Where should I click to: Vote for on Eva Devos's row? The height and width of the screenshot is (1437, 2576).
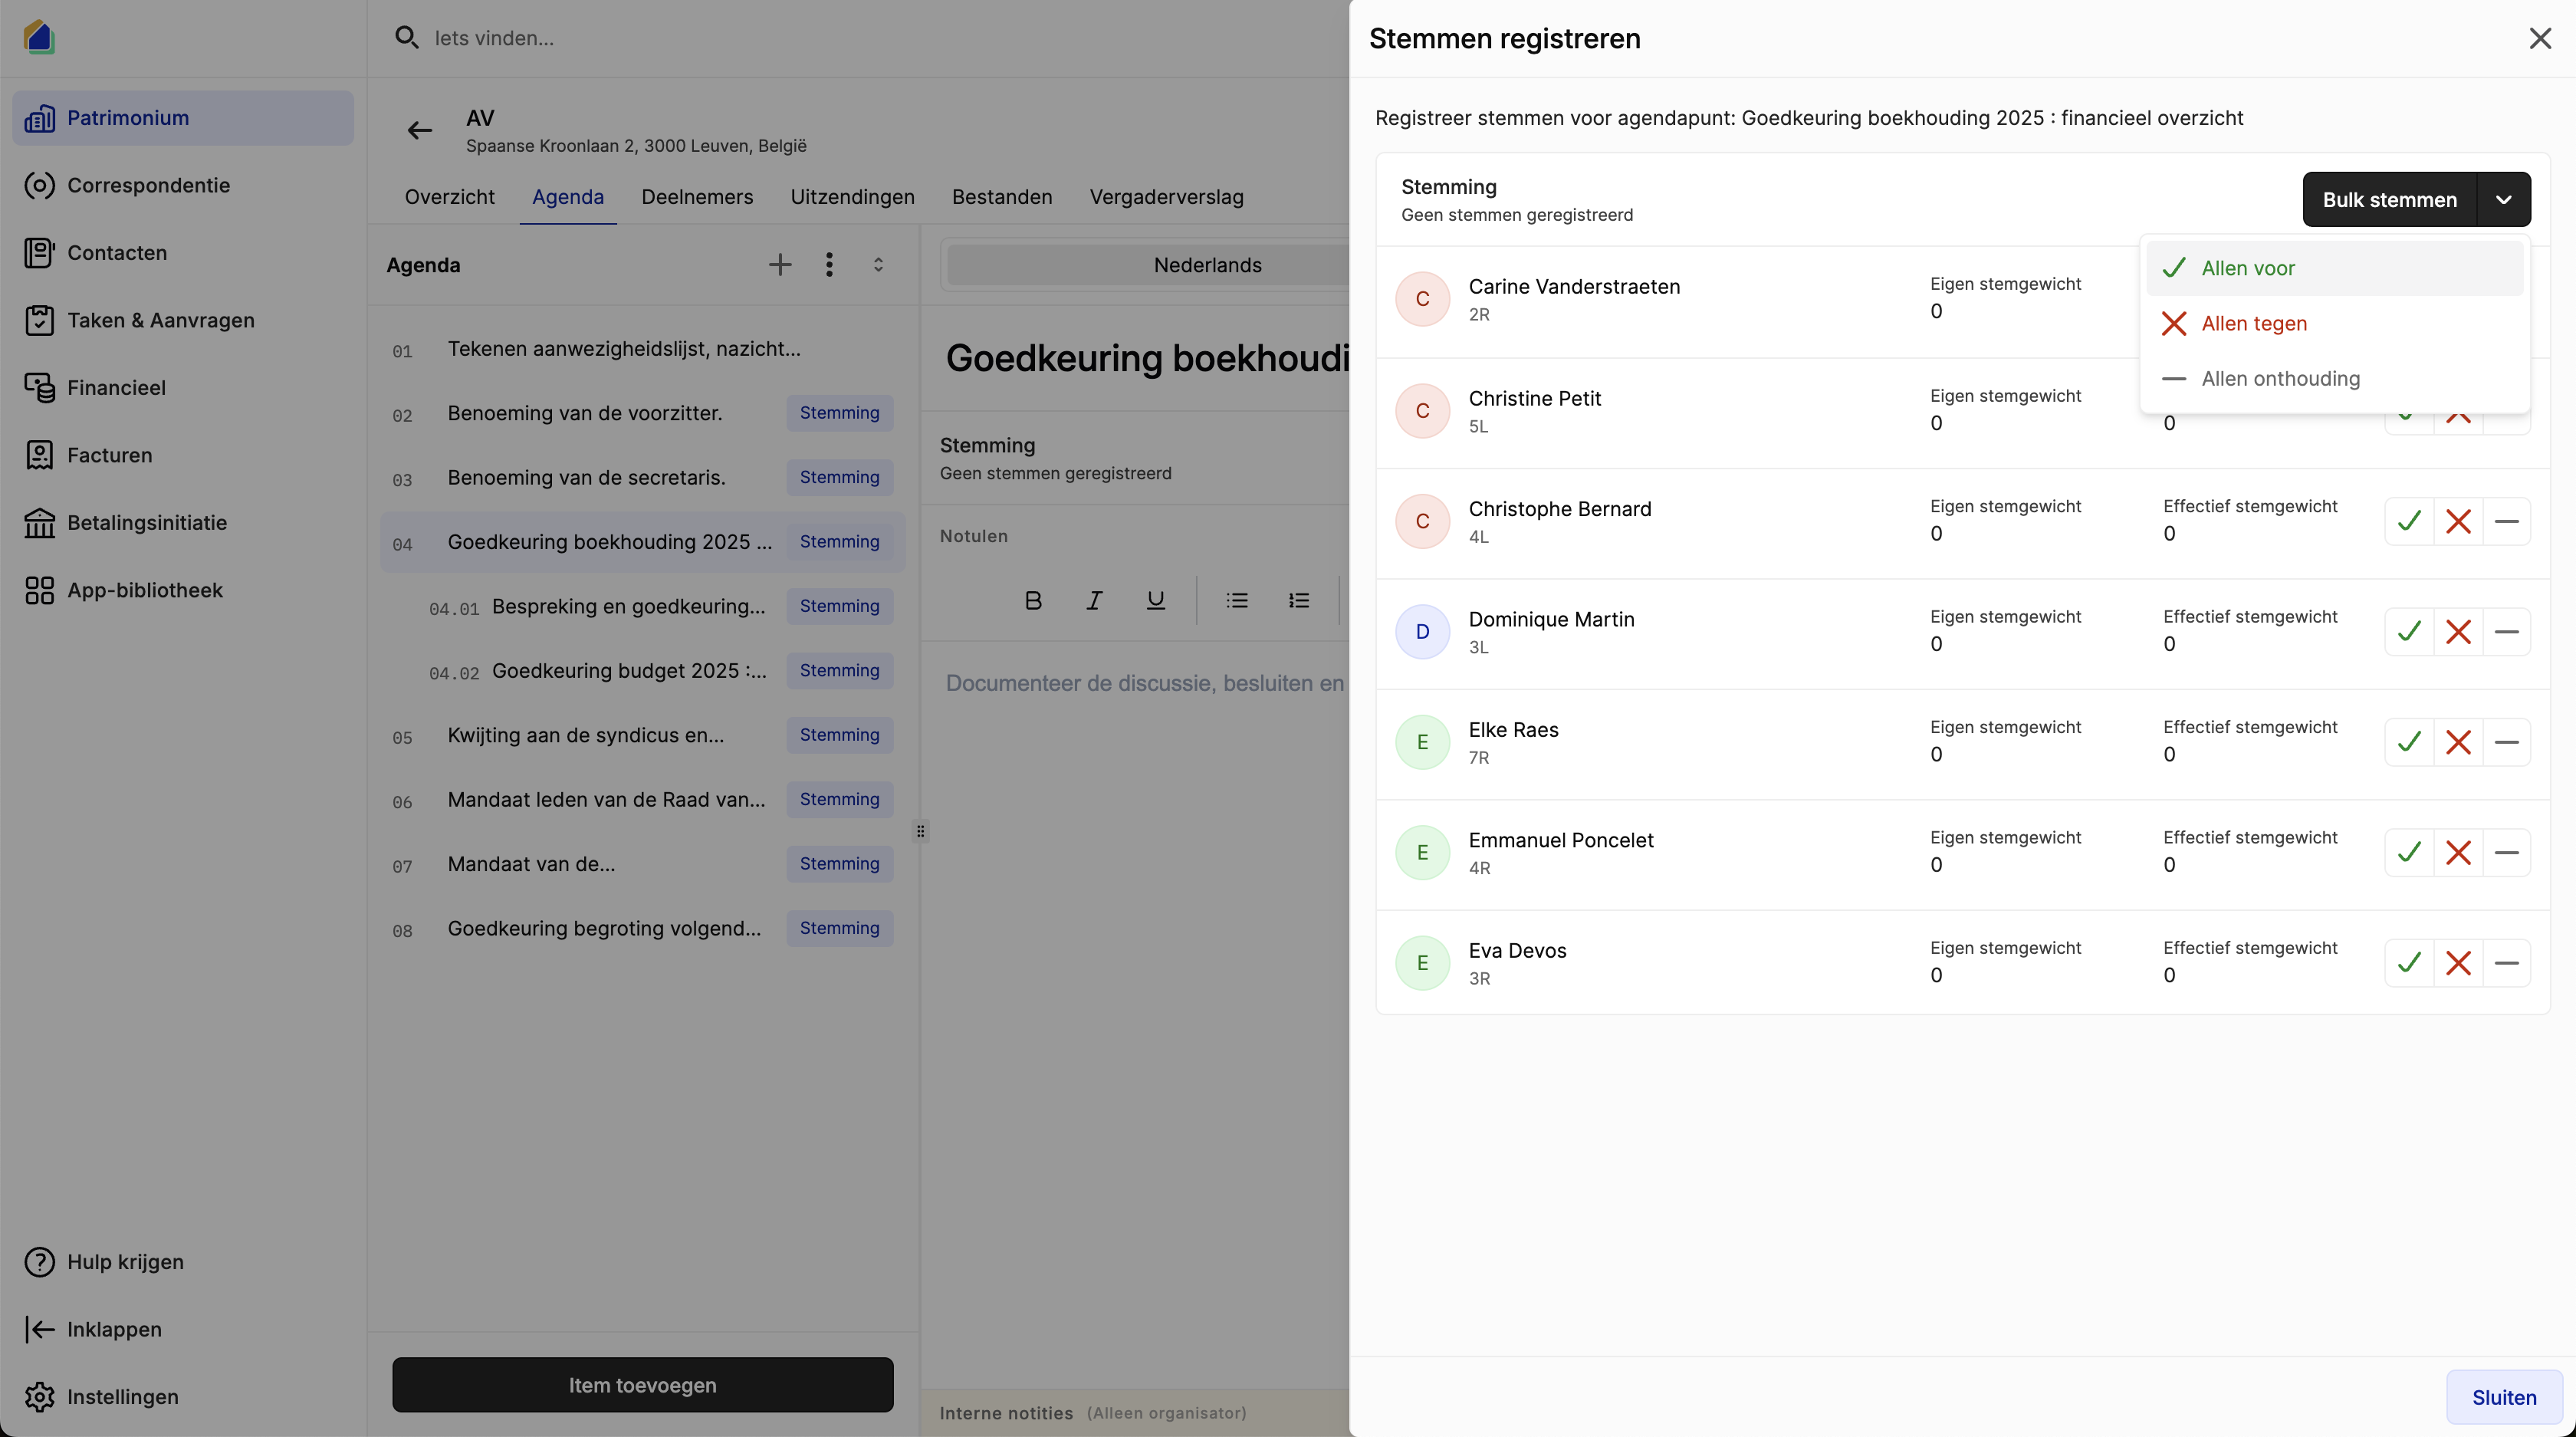pos(2409,963)
